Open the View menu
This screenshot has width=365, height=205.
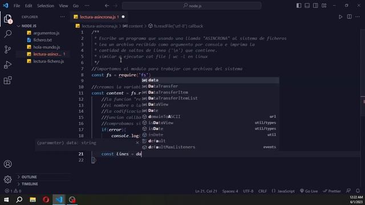pos(63,6)
